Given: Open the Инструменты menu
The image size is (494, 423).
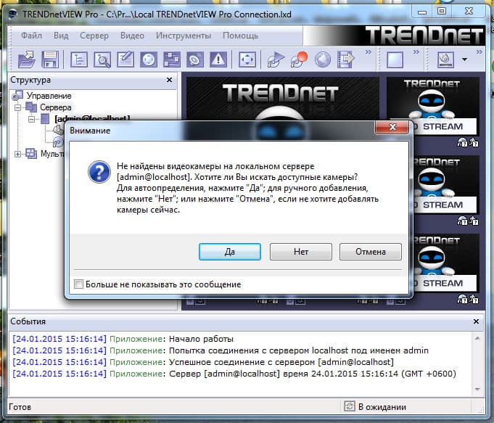Looking at the screenshot, I should coord(184,36).
